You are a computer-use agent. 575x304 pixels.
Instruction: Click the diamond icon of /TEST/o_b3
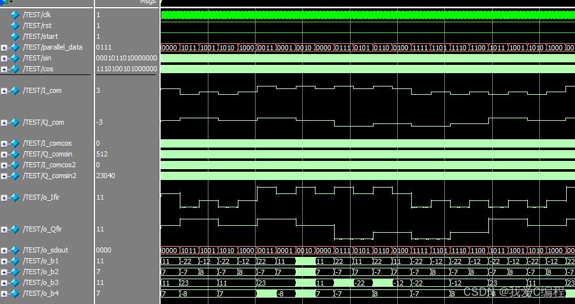(x=15, y=283)
